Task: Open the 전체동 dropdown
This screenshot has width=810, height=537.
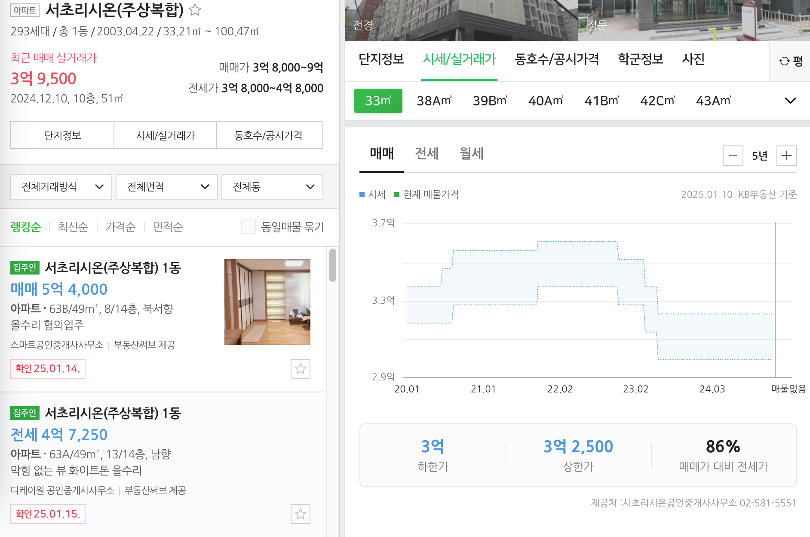Action: pyautogui.click(x=272, y=186)
